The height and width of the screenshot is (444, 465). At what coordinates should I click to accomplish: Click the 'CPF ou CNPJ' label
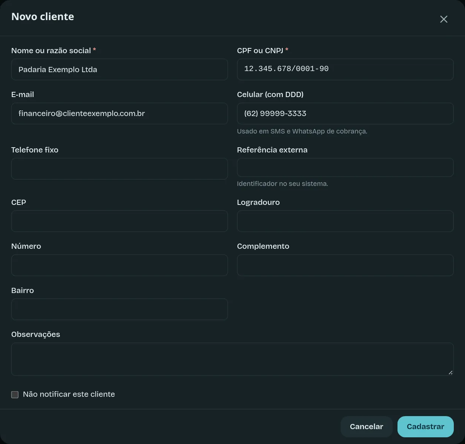(260, 51)
